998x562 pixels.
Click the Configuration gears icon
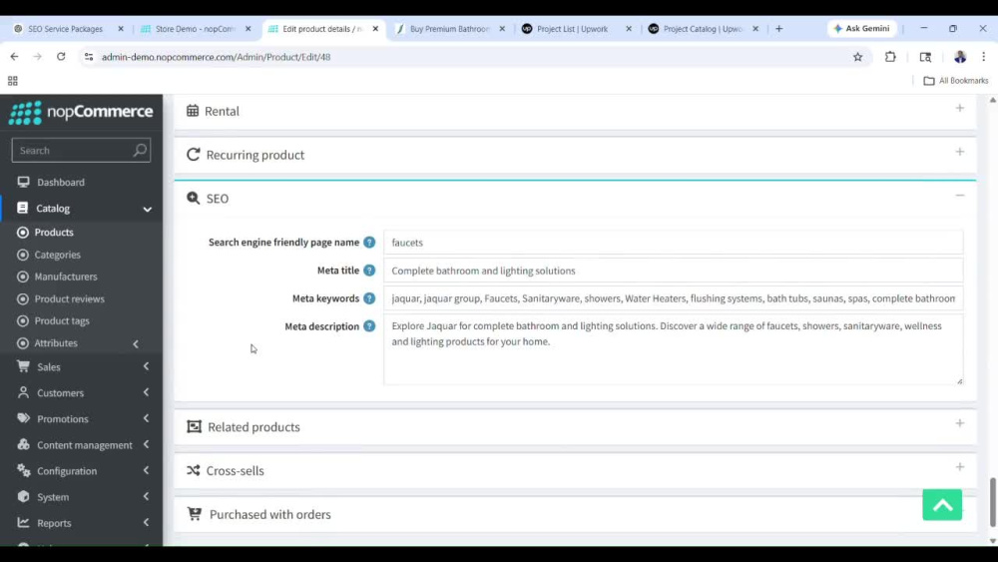tap(24, 471)
